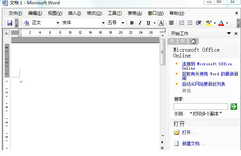The height and width of the screenshot is (156, 241).
Task: Toggle Underline formatting
Action: point(148,23)
